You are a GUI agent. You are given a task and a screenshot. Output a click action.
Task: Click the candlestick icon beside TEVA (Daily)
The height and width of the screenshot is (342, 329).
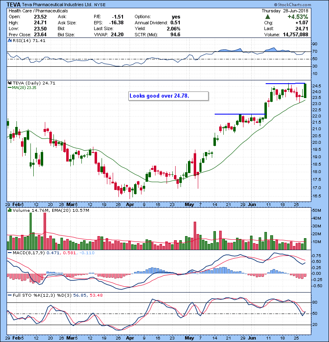(x=9, y=83)
